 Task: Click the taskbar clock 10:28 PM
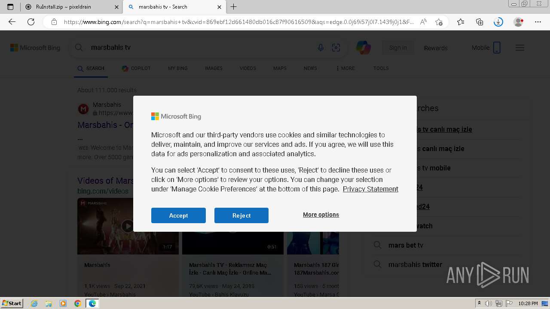tap(528, 303)
